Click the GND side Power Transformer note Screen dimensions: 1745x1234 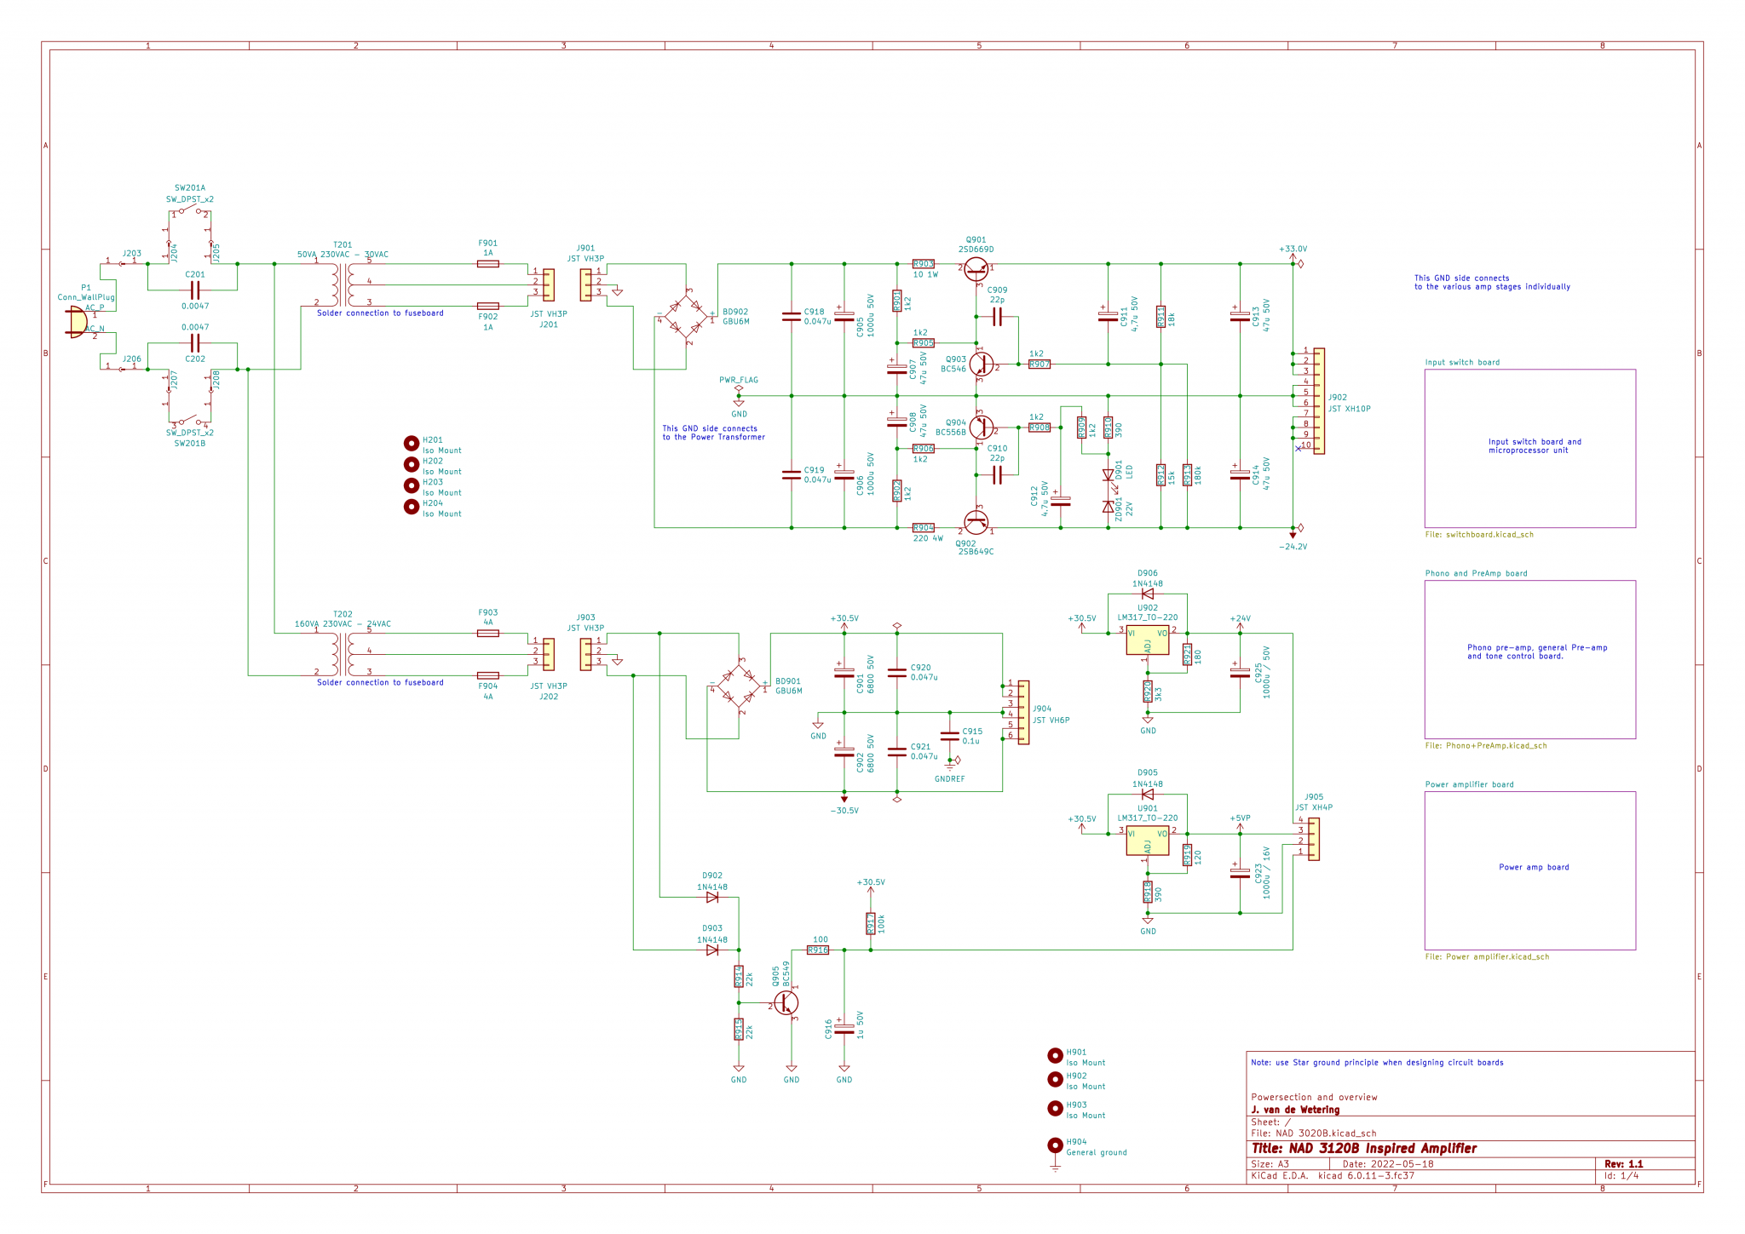coord(714,433)
